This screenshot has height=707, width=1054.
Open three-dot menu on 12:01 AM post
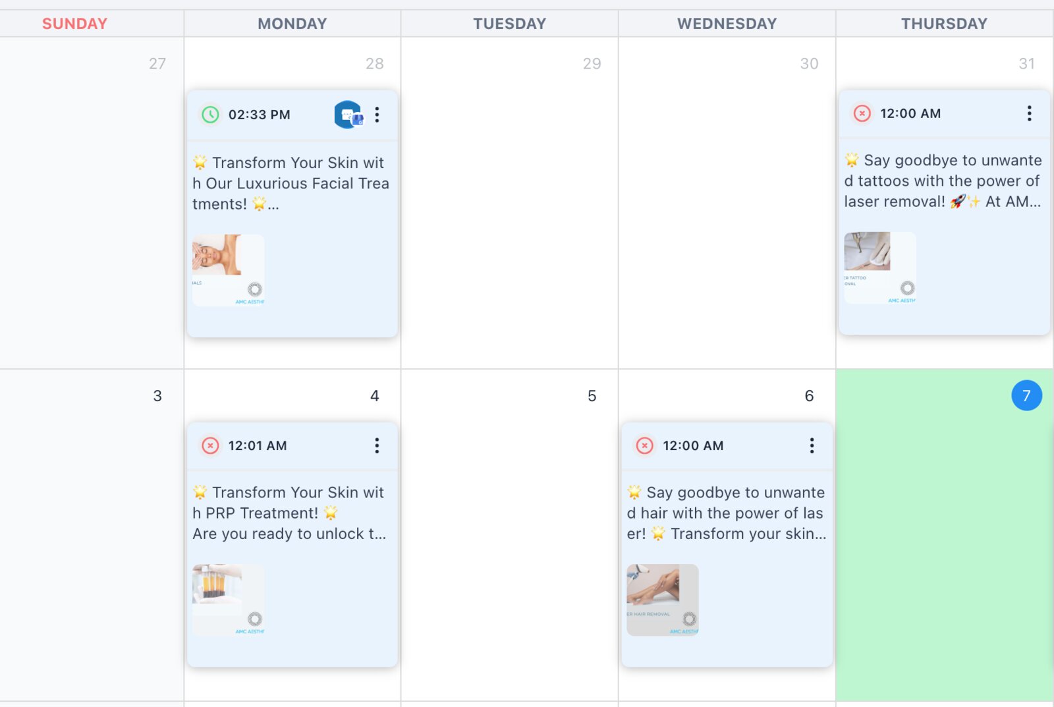[377, 445]
